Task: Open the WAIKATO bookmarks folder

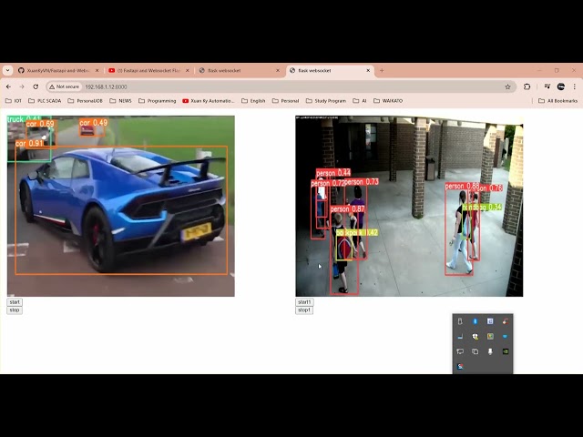Action: tap(388, 101)
